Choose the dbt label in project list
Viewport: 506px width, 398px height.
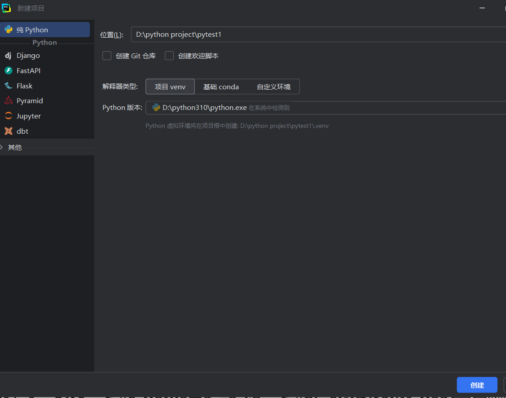click(x=22, y=131)
